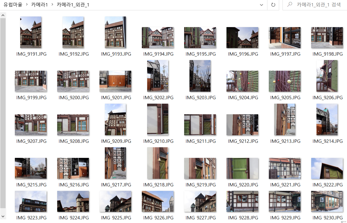Select IMG_9205.JPG green wall ornament photo
The image size is (347, 223).
pos(284,81)
